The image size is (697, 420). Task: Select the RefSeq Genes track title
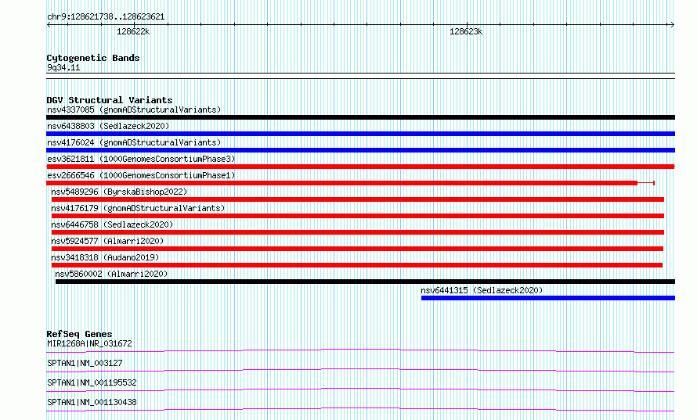79,334
